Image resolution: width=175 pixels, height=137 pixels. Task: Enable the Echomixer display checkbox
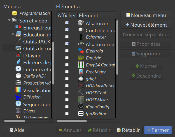tap(67, 37)
